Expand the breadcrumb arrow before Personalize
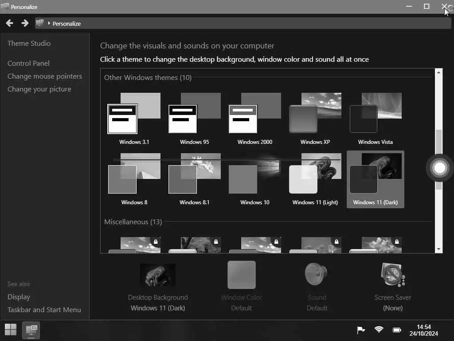 [x=49, y=23]
